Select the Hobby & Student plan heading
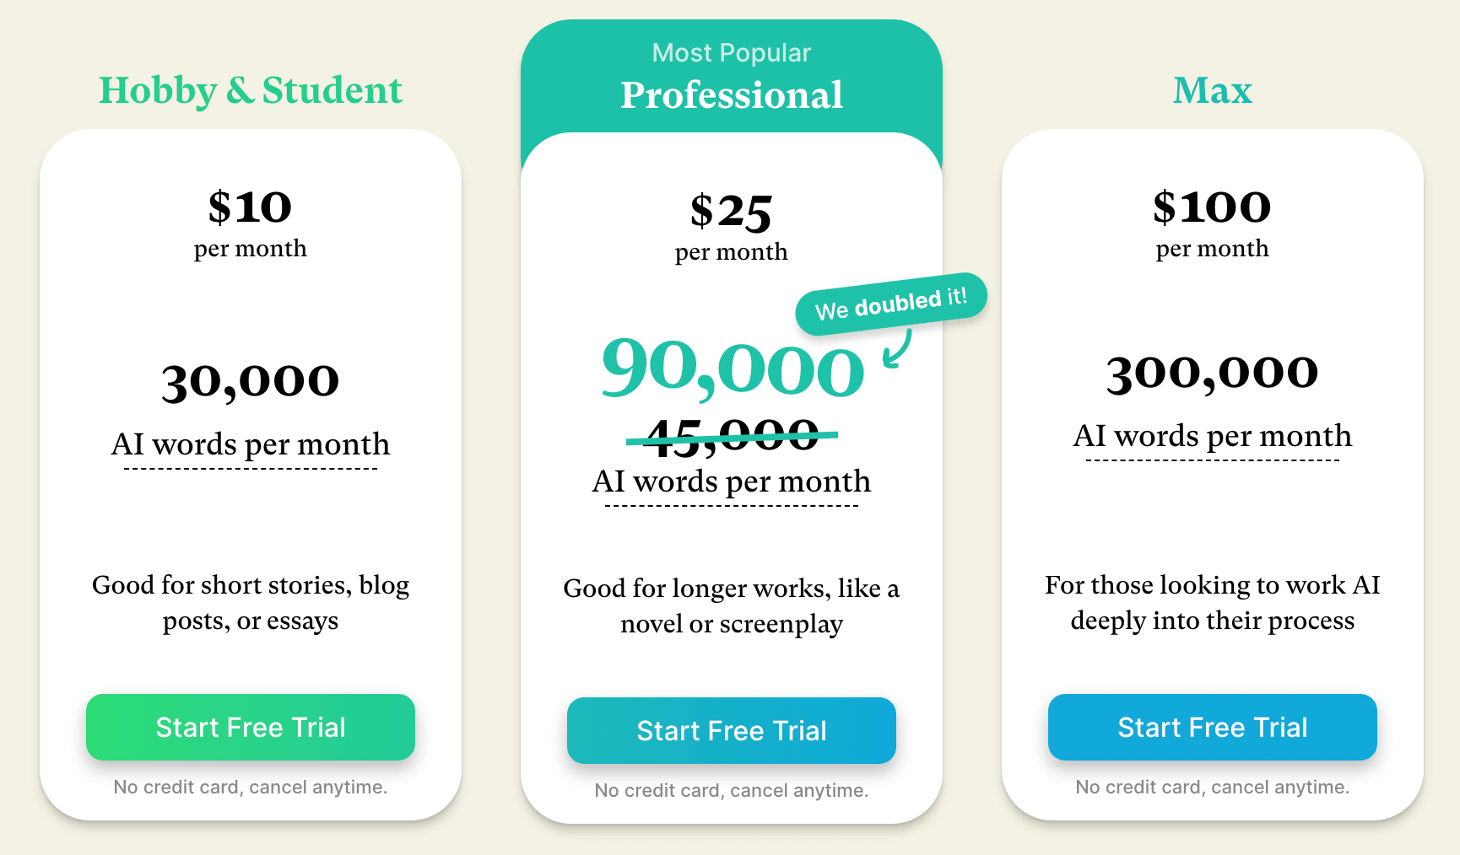Screen dimensions: 1460x855 250,89
